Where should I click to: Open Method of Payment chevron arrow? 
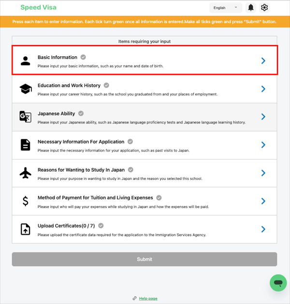tap(263, 201)
